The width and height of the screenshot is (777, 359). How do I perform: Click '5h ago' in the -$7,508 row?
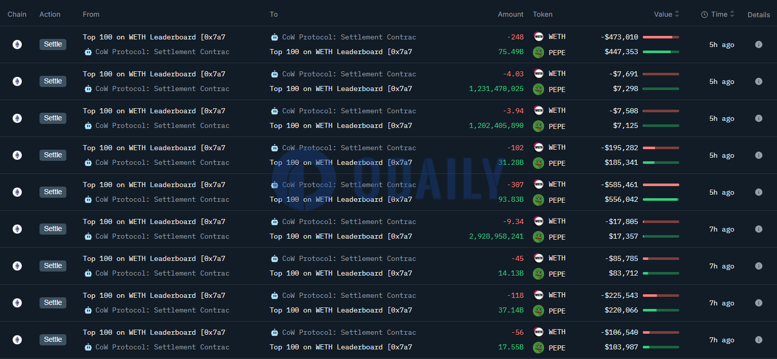[722, 118]
